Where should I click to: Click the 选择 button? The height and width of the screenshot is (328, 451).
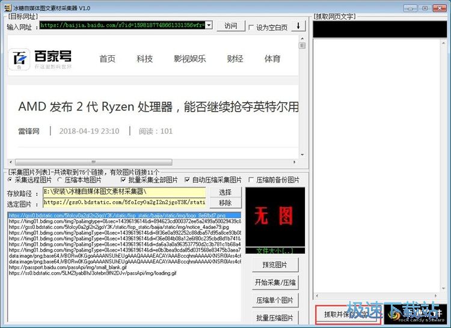pos(226,192)
